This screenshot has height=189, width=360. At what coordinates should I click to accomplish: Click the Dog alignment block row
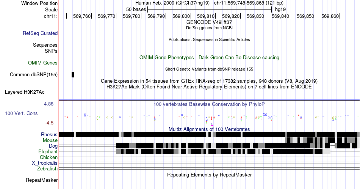237,146
